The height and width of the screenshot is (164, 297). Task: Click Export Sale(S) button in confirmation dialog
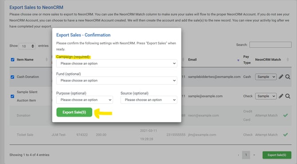point(74,112)
